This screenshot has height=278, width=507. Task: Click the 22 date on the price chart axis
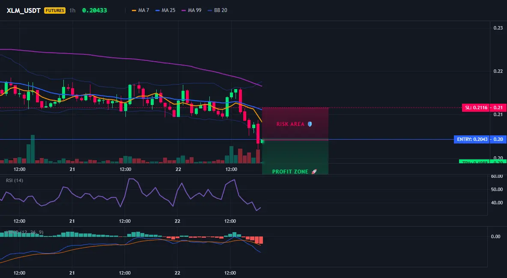178,169
